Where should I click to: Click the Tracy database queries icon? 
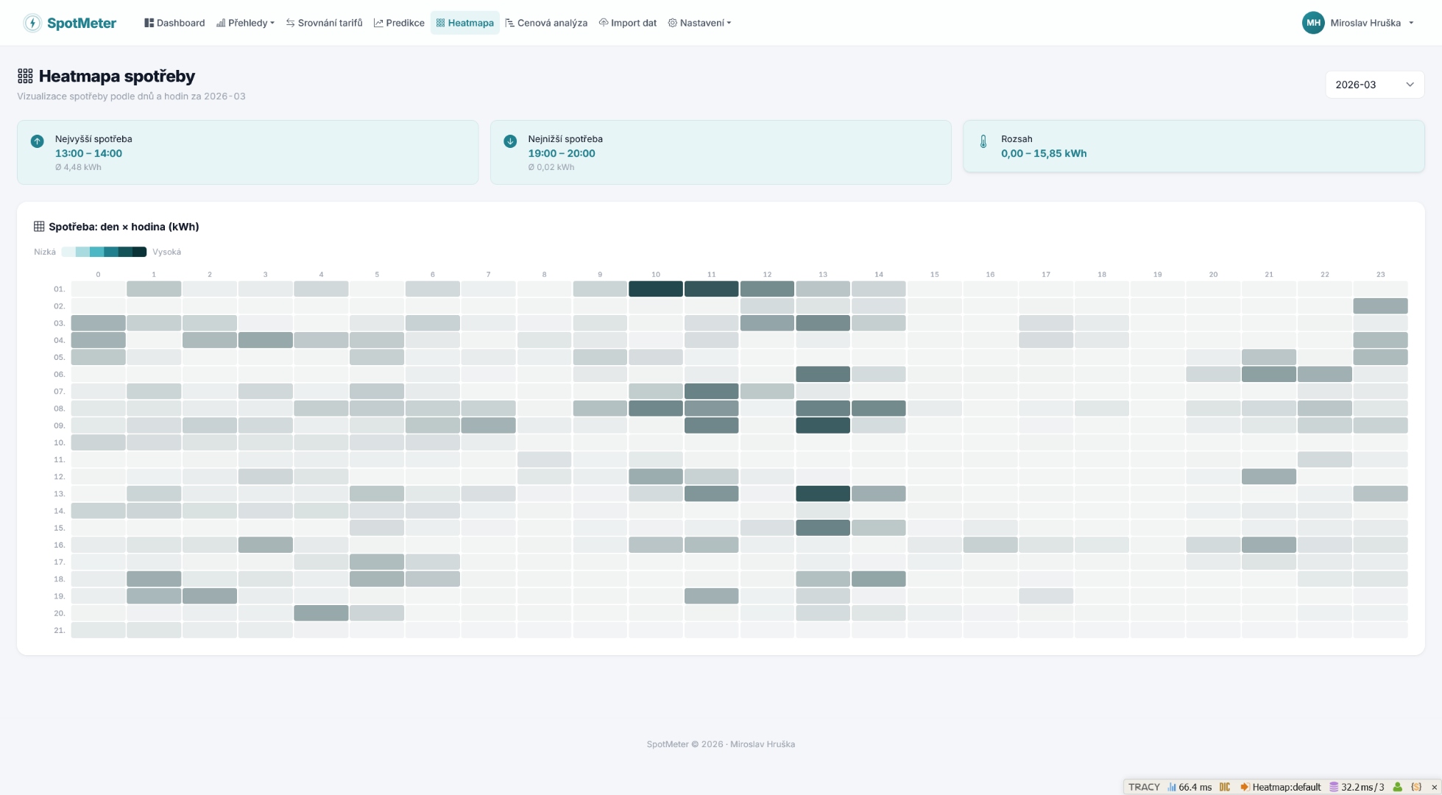click(x=1334, y=787)
